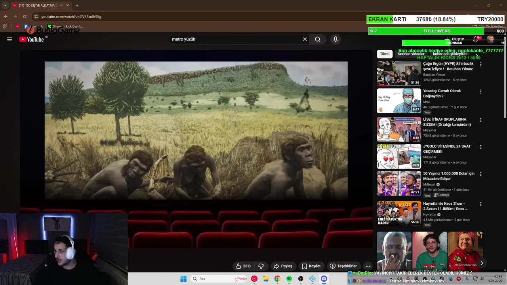
Task: Open the browser apps grid bookmark icon
Action: (x=5, y=27)
